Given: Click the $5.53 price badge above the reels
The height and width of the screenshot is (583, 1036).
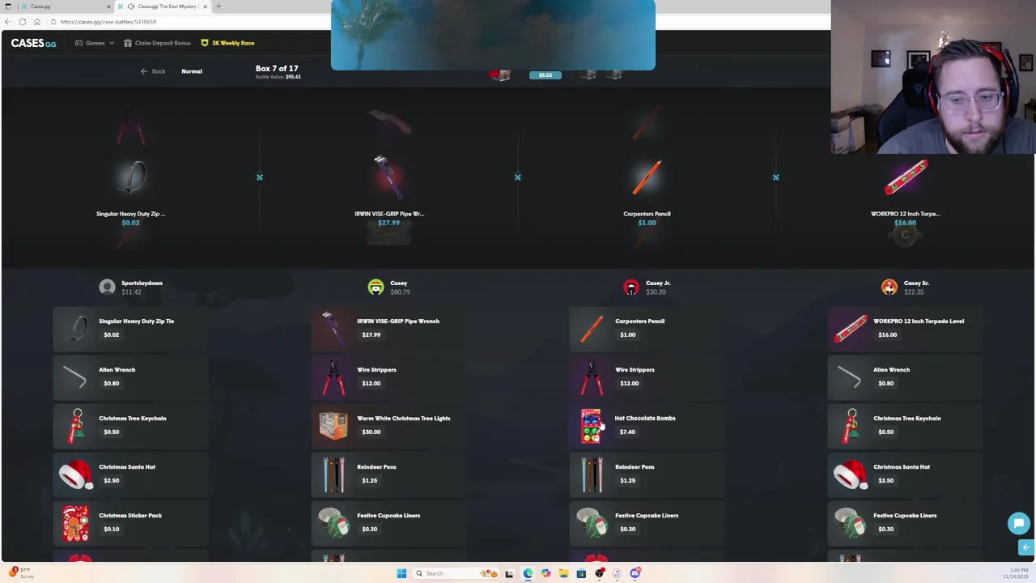Looking at the screenshot, I should point(545,75).
